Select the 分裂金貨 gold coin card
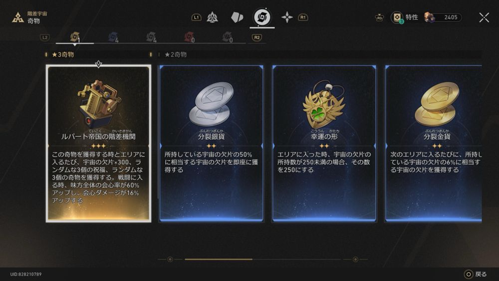Image resolution: width=499 pixels, height=281 pixels. coord(434,144)
